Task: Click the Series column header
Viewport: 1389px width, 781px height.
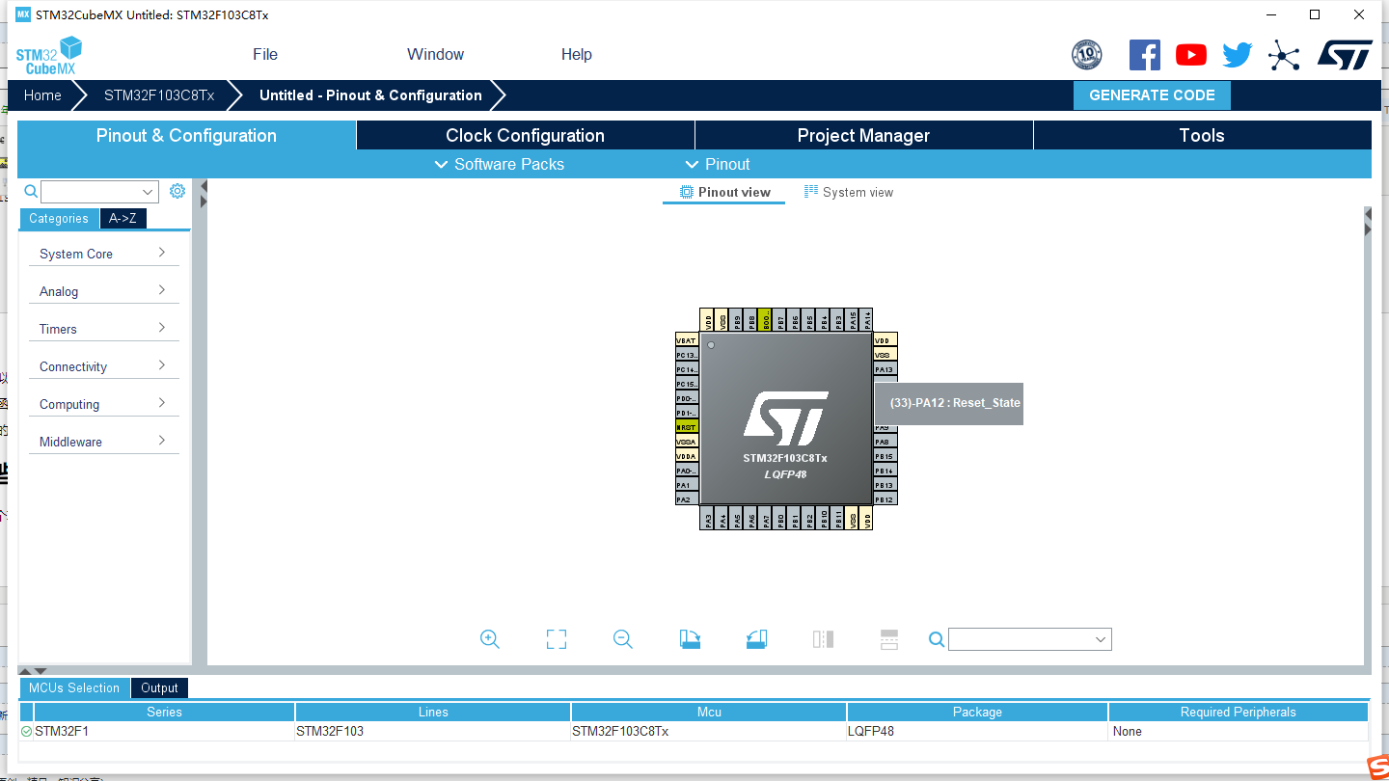Action: point(164,712)
